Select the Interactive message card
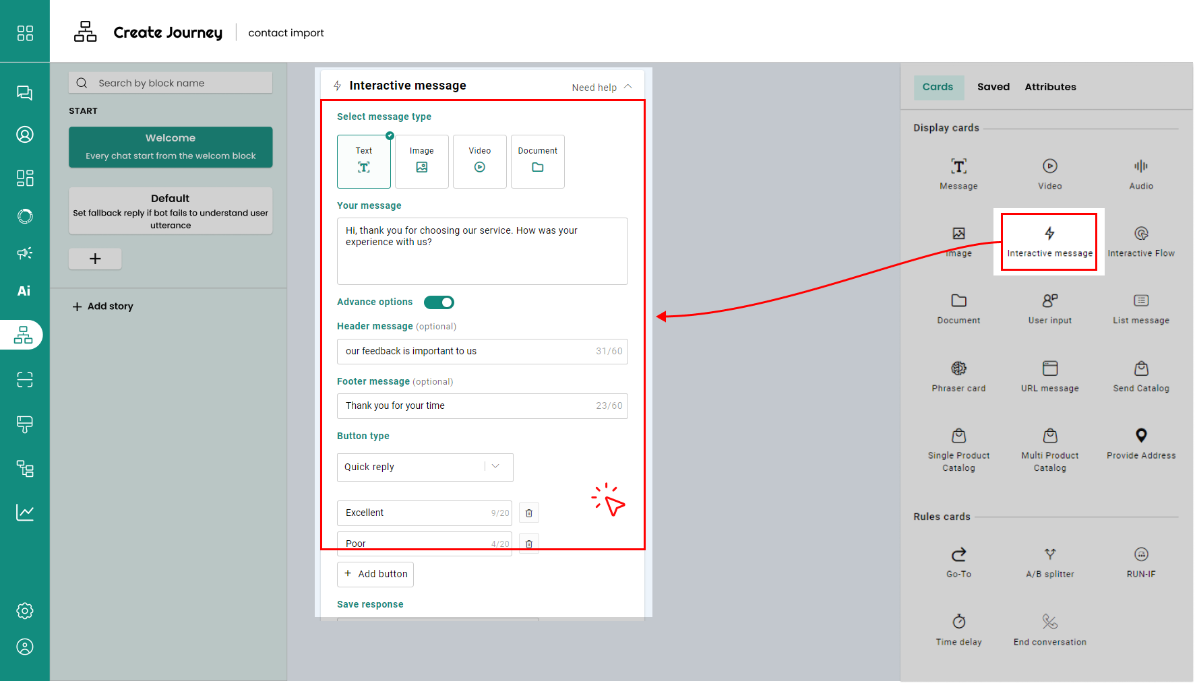The height and width of the screenshot is (683, 1195). coord(1049,241)
